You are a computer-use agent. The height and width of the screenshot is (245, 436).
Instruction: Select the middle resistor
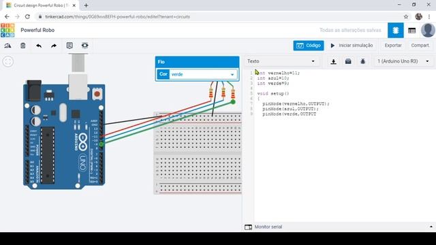pyautogui.click(x=223, y=93)
